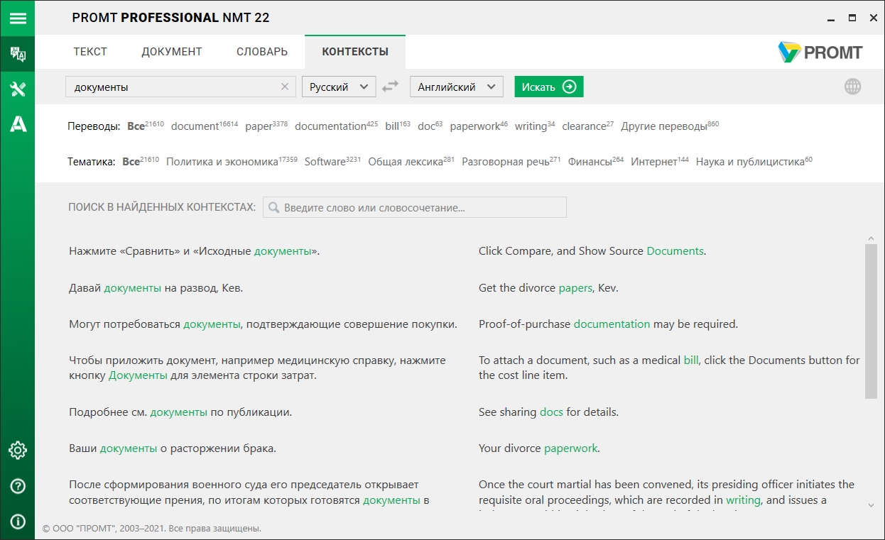Filter by the Software topic
The width and height of the screenshot is (885, 540).
(325, 162)
